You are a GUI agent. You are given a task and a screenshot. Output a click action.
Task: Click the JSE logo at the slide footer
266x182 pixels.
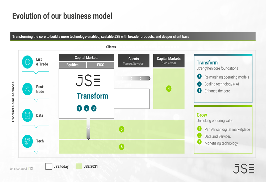244,168
